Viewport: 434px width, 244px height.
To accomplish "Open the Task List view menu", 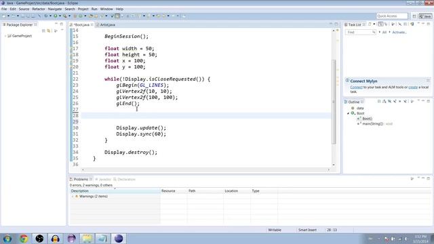I will pyautogui.click(x=418, y=24).
